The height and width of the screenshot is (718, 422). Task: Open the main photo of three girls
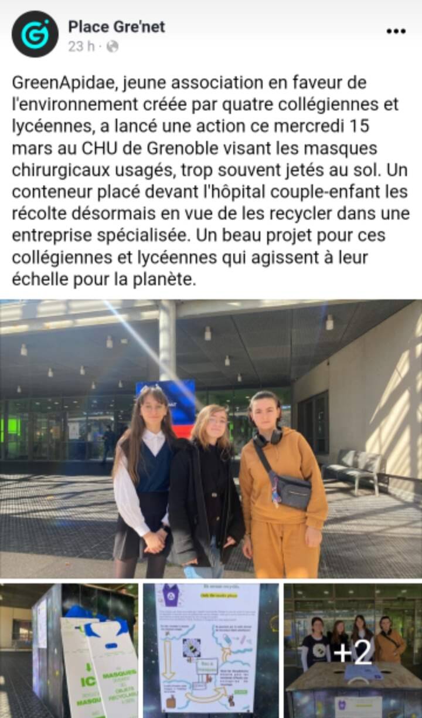[x=211, y=439]
